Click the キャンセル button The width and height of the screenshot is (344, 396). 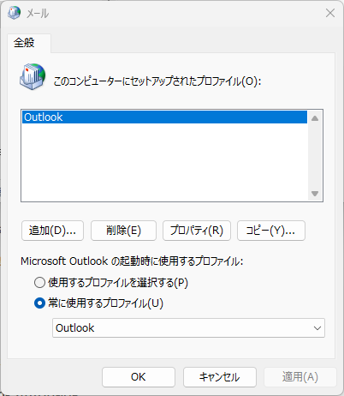click(x=220, y=377)
